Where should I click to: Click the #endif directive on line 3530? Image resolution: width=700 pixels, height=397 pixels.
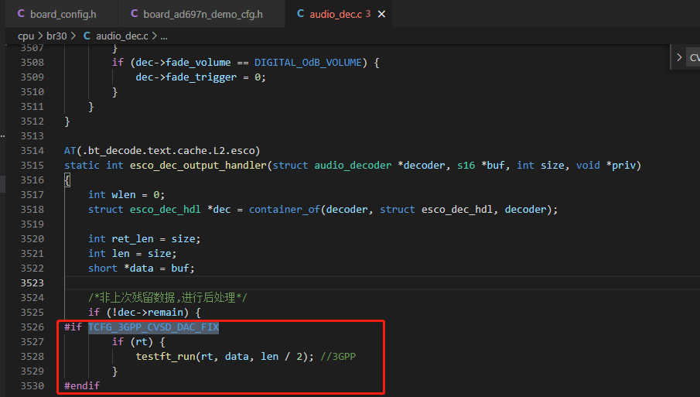(82, 386)
